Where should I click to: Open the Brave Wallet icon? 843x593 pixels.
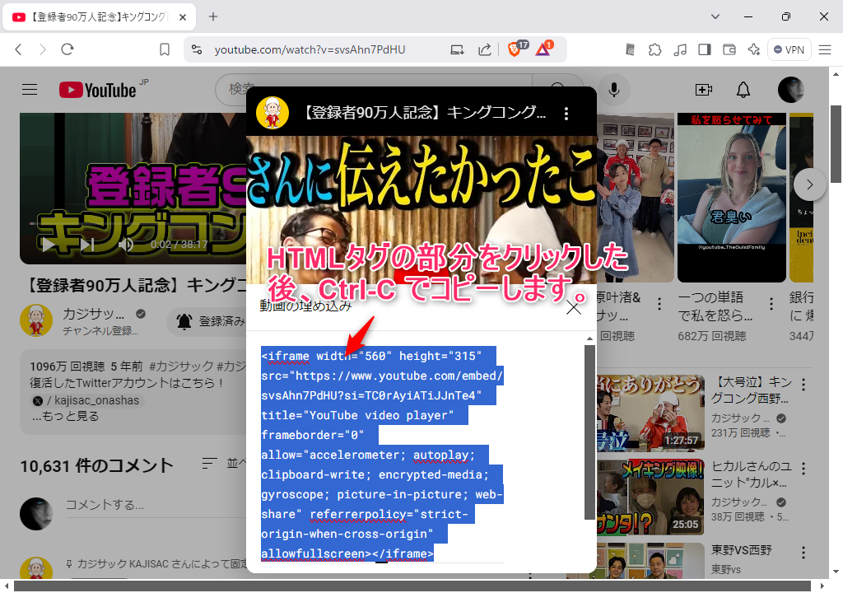729,49
